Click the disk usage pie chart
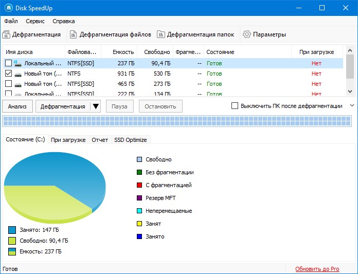 pyautogui.click(x=55, y=188)
